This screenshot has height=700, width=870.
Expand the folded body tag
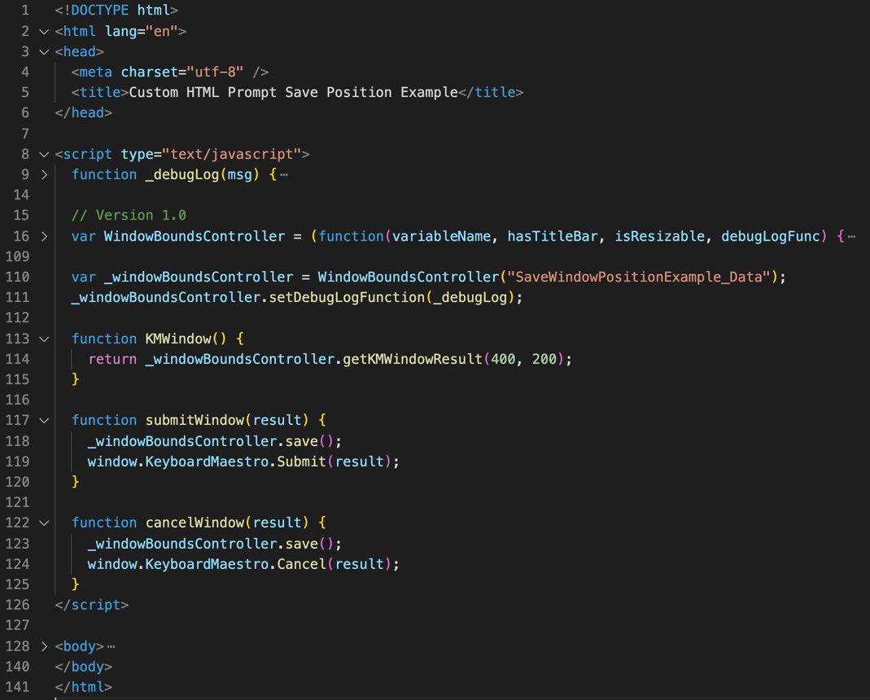pos(44,647)
